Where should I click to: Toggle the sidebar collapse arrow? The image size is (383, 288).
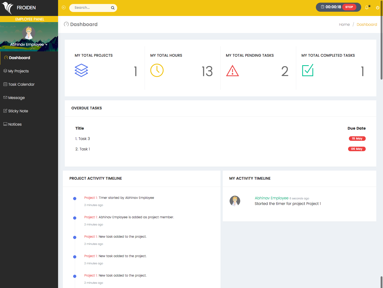[x=63, y=7]
